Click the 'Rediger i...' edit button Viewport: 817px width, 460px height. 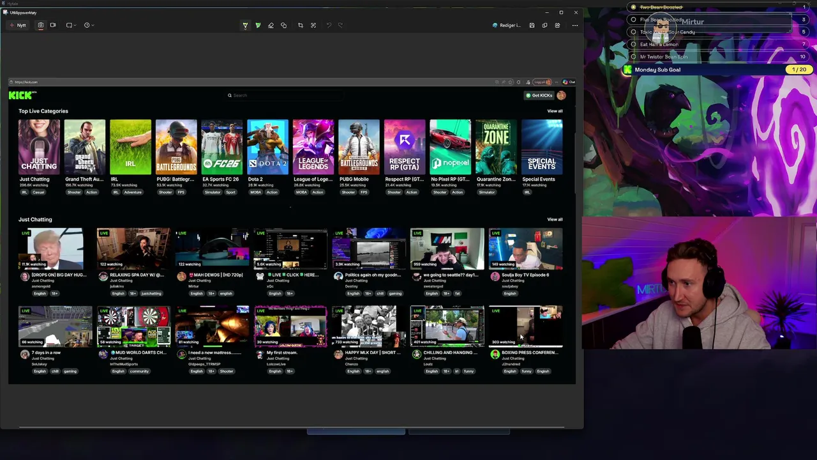tap(507, 25)
